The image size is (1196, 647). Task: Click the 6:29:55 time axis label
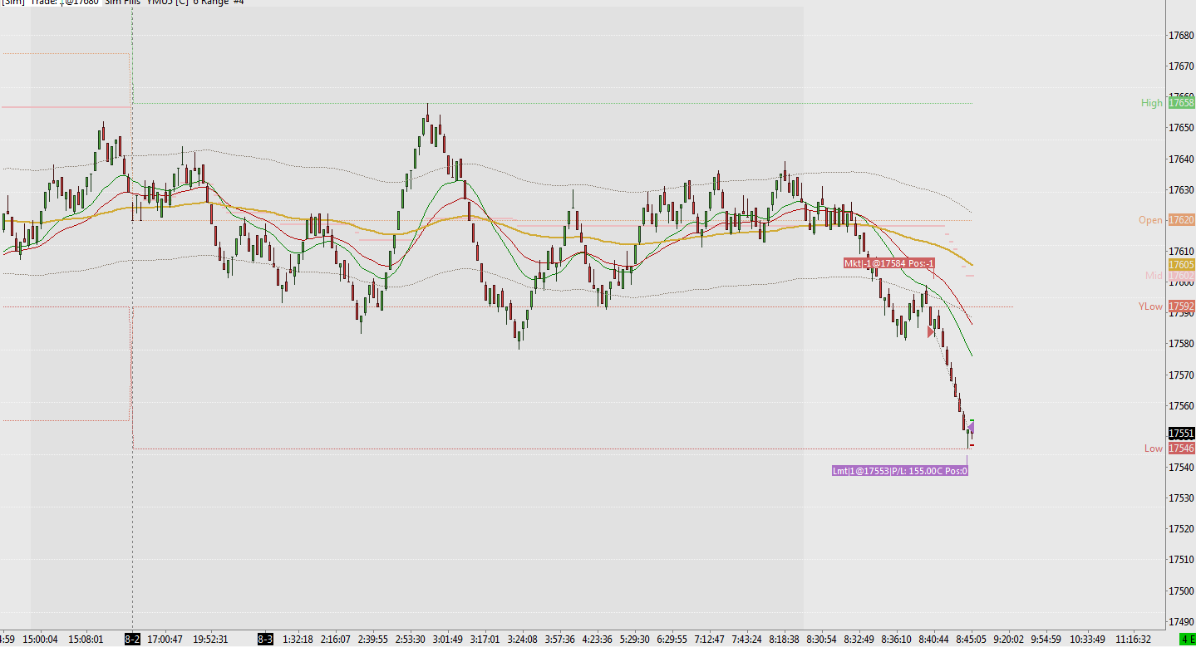click(x=672, y=640)
